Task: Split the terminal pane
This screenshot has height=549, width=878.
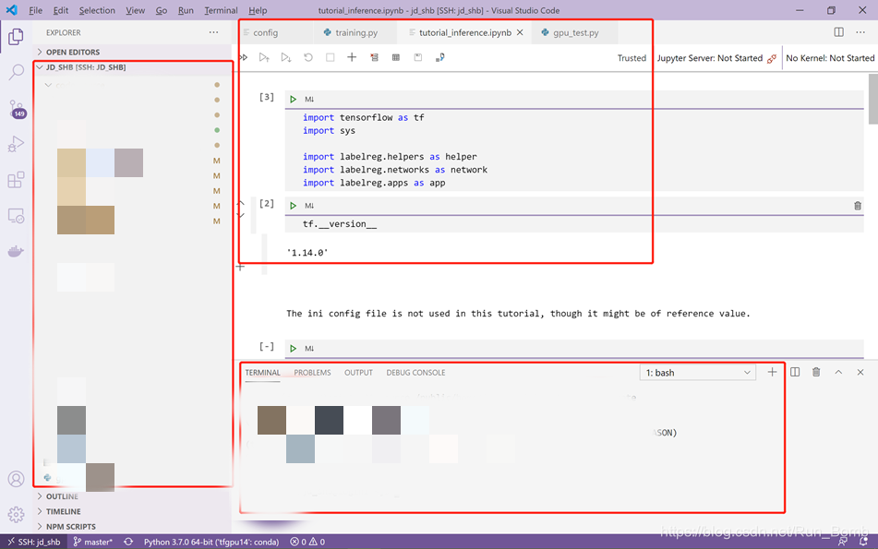Action: [x=795, y=372]
